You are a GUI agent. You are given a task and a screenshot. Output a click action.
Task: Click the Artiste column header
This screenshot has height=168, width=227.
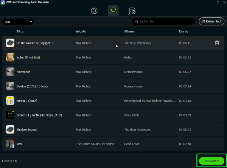click(81, 31)
